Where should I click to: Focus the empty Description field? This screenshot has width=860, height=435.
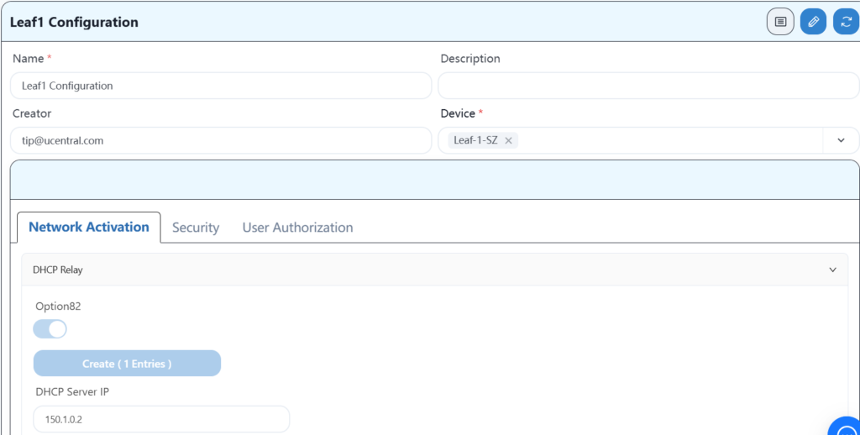[648, 86]
